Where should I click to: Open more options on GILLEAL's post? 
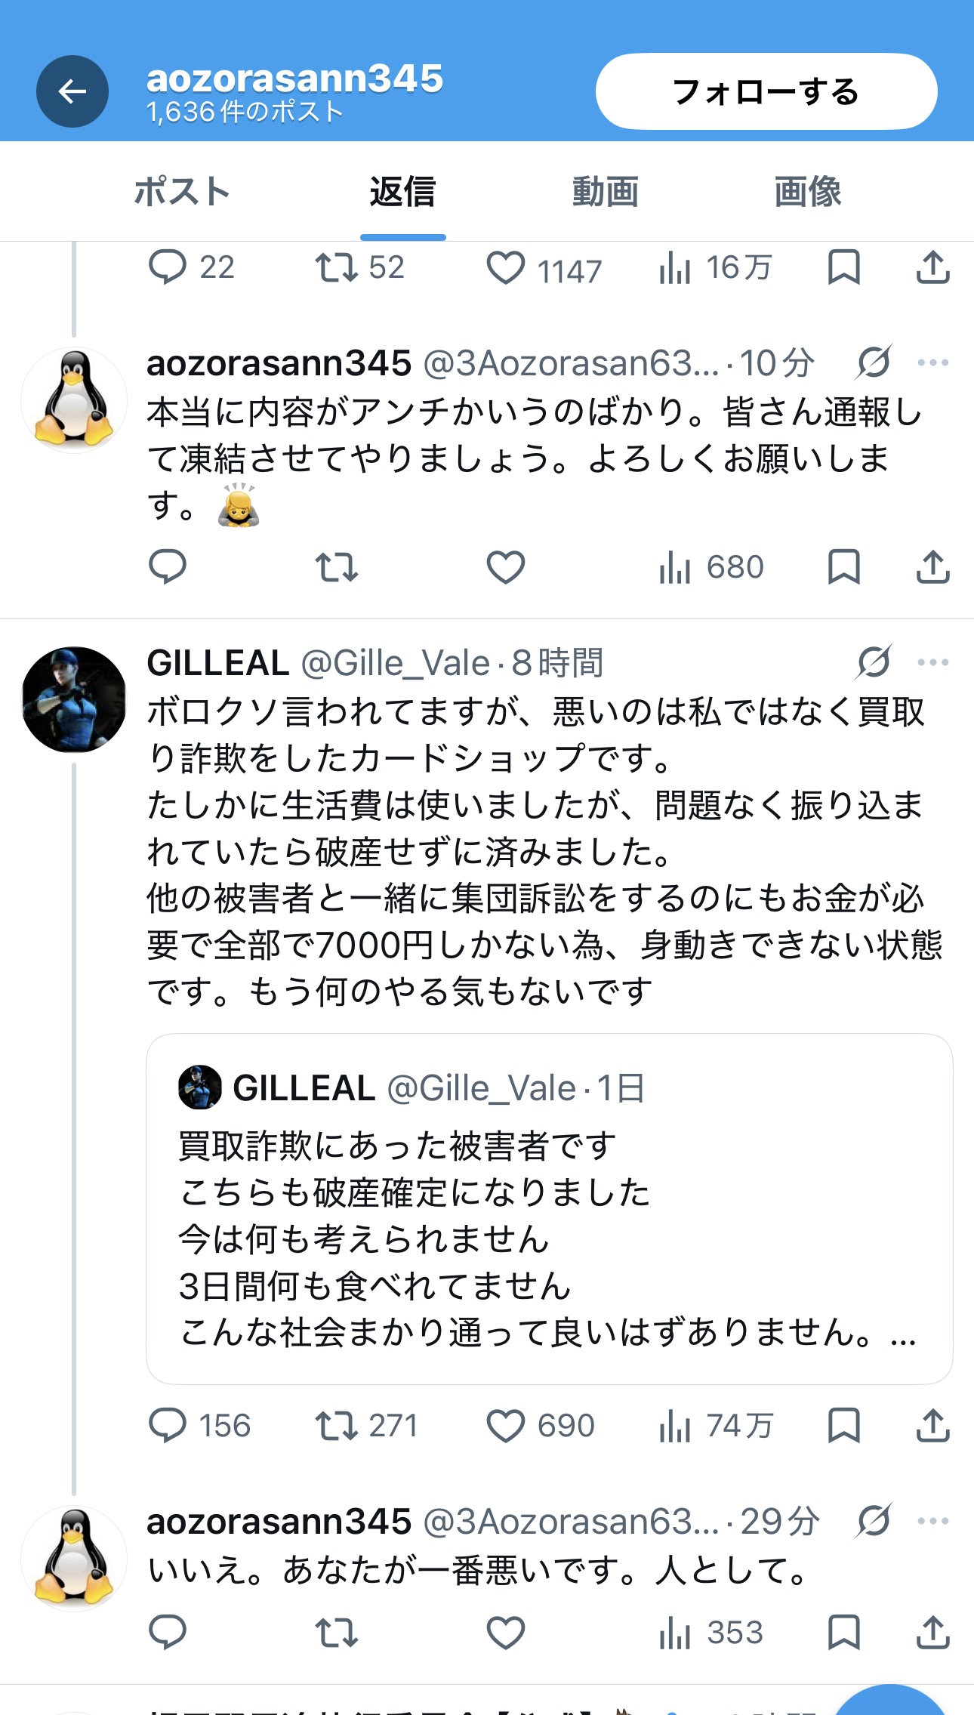click(933, 662)
